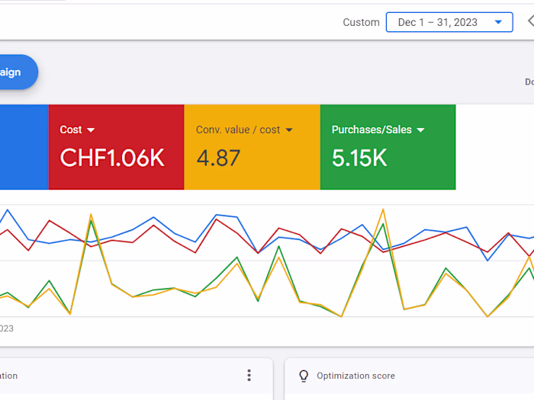This screenshot has height=400, width=534.
Task: Click the previous period chevron arrow
Action: click(x=531, y=21)
